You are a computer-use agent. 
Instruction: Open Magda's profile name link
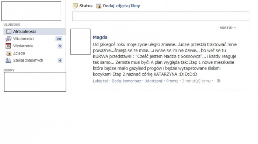(100, 37)
